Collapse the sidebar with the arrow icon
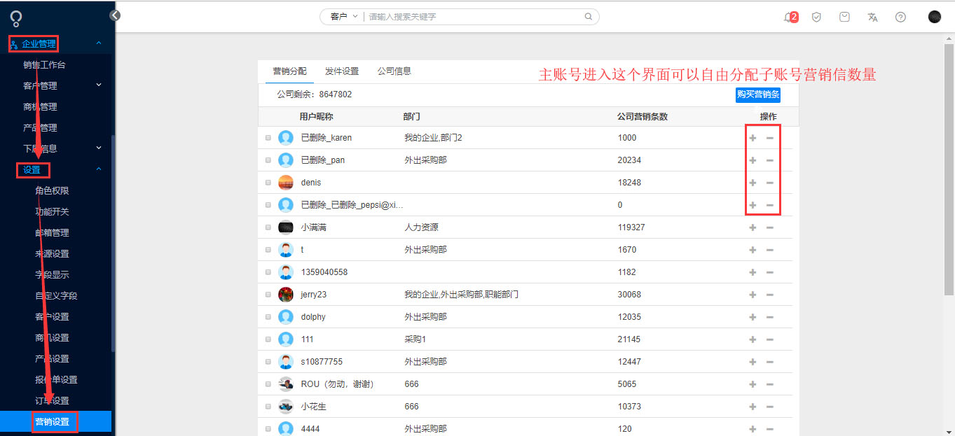This screenshot has width=955, height=436. (x=115, y=15)
